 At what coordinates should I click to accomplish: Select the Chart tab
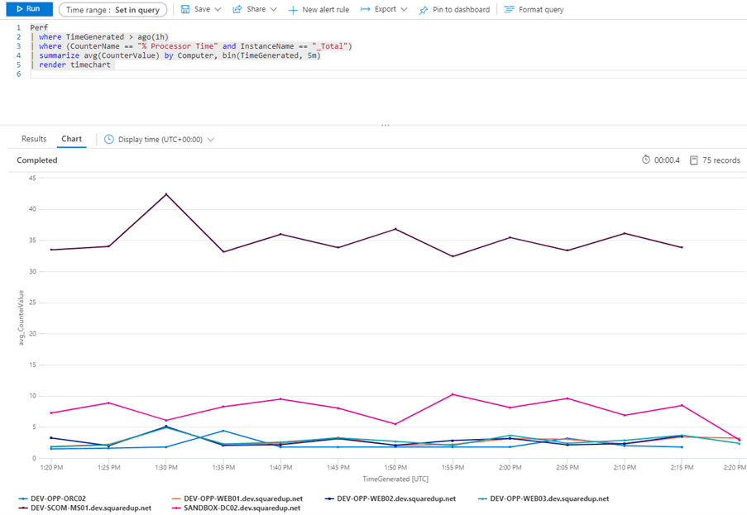click(71, 139)
